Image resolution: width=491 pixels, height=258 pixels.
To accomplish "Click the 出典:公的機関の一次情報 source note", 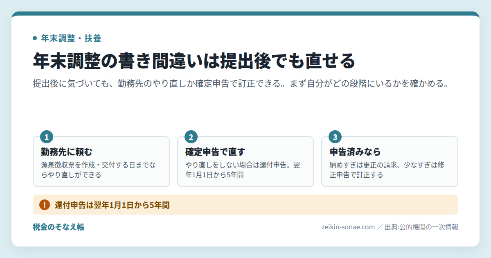I will 421,227.
